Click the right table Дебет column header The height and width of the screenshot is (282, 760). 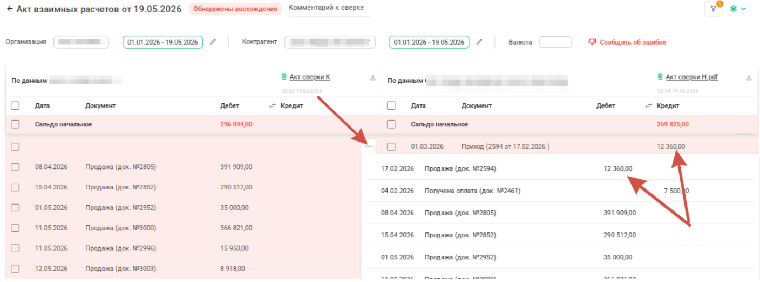(x=606, y=106)
